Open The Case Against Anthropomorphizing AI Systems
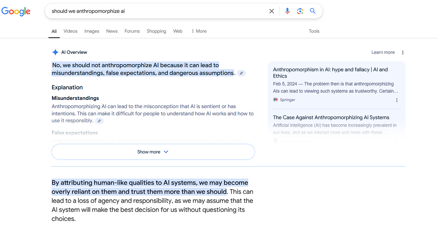 [x=331, y=117]
